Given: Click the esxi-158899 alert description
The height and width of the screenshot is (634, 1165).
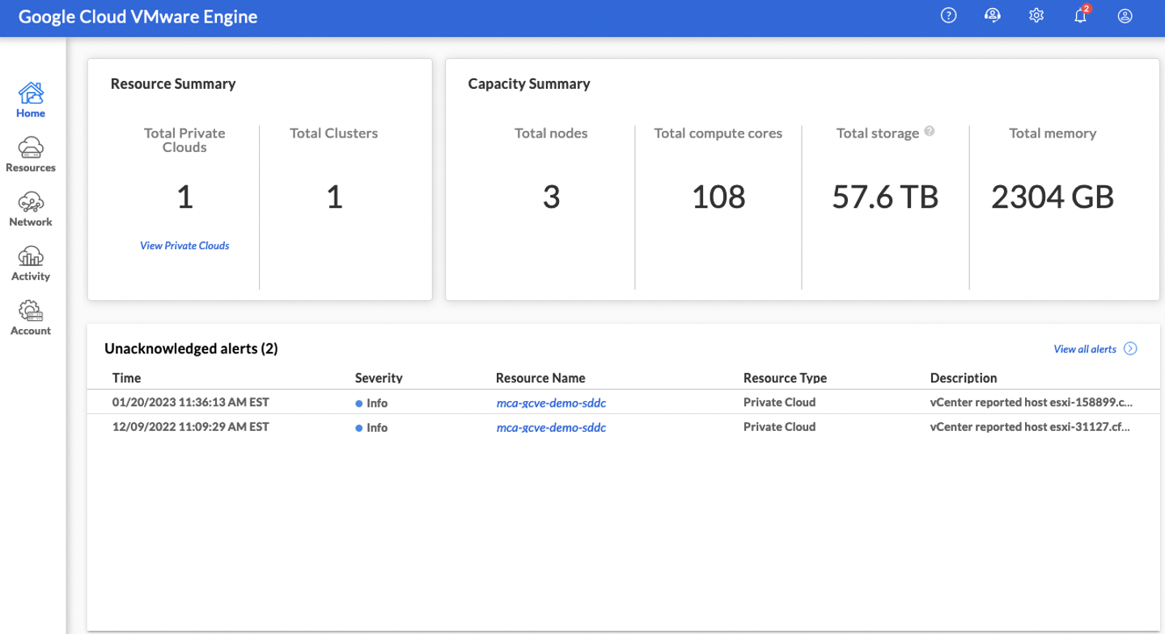Looking at the screenshot, I should pos(1032,402).
